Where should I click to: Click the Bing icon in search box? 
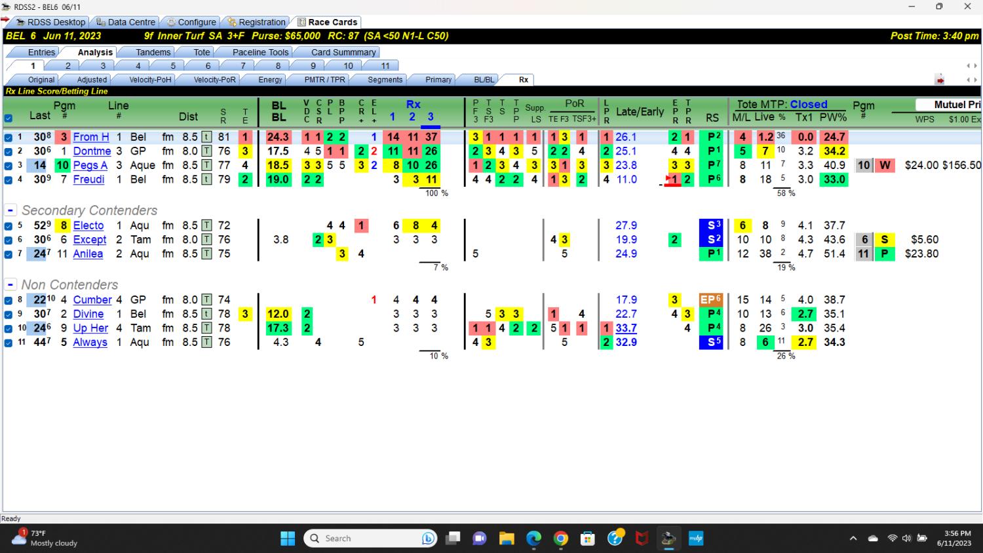click(x=429, y=539)
